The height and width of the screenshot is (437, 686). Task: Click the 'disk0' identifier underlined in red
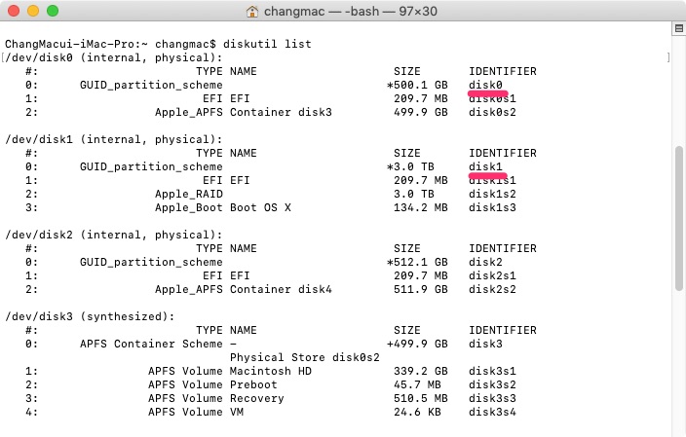point(485,85)
